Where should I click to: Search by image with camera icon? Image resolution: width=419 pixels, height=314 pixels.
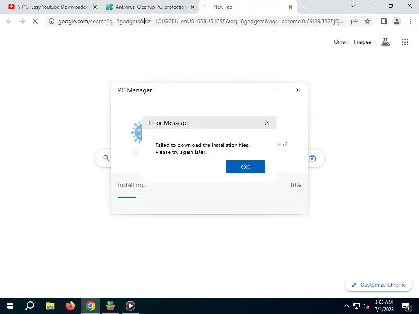[x=312, y=159]
